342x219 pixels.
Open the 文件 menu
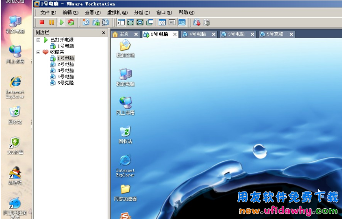[x=48, y=13]
